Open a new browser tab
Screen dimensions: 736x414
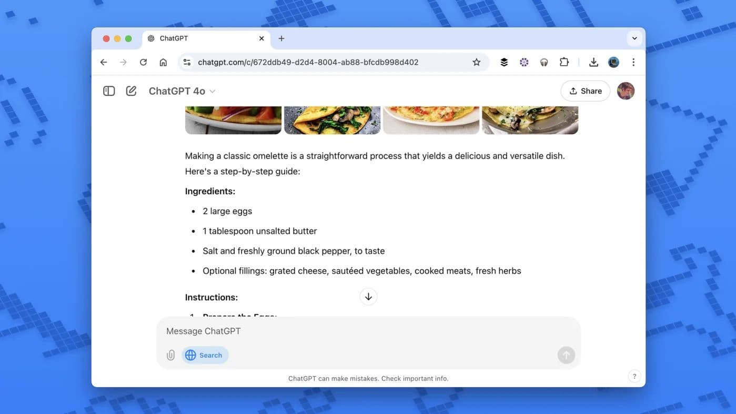coord(281,38)
